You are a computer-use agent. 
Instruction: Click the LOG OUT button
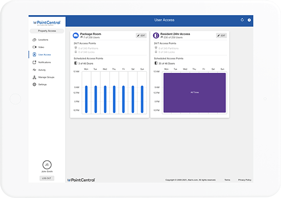click(47, 178)
